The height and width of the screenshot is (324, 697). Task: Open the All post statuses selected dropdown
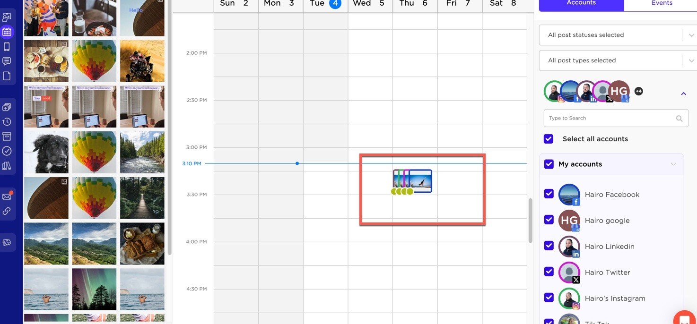[618, 35]
